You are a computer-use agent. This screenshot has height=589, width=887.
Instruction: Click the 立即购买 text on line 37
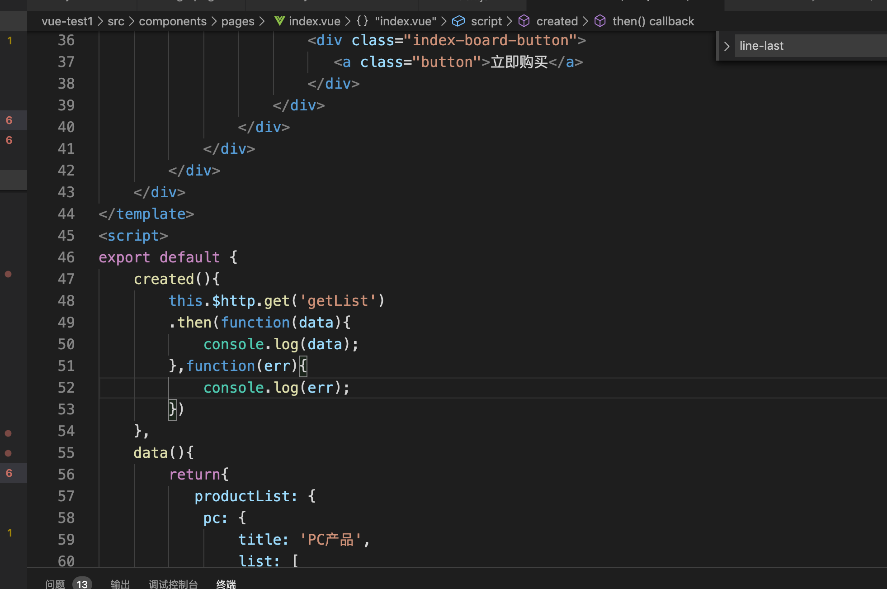click(519, 62)
